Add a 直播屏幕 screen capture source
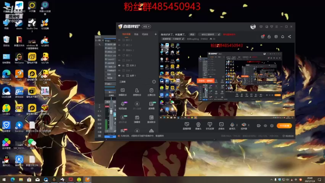 (187, 126)
